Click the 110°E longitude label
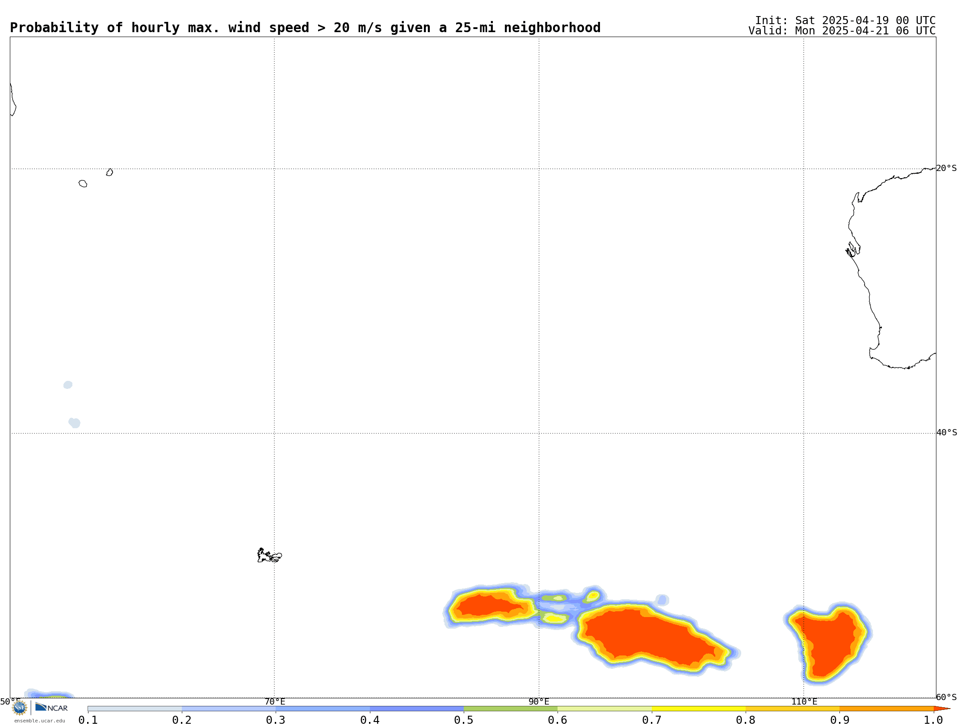Screen dimensions: 965x726 point(804,702)
